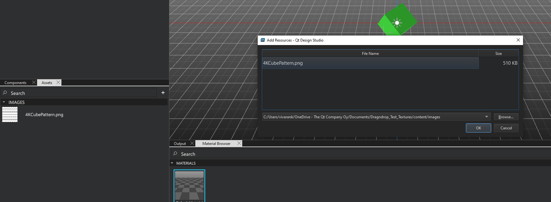Open the destination folder path dropdown

coord(486,117)
